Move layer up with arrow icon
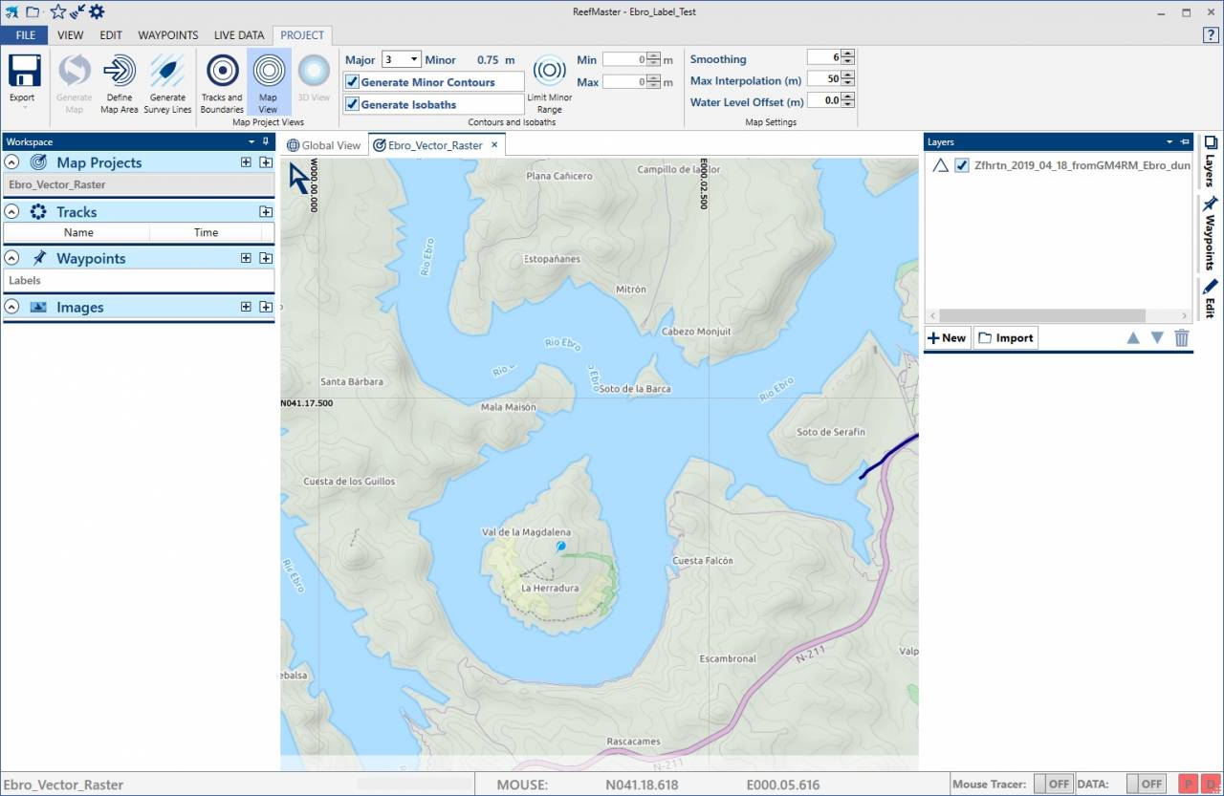This screenshot has height=796, width=1224. [x=1133, y=337]
